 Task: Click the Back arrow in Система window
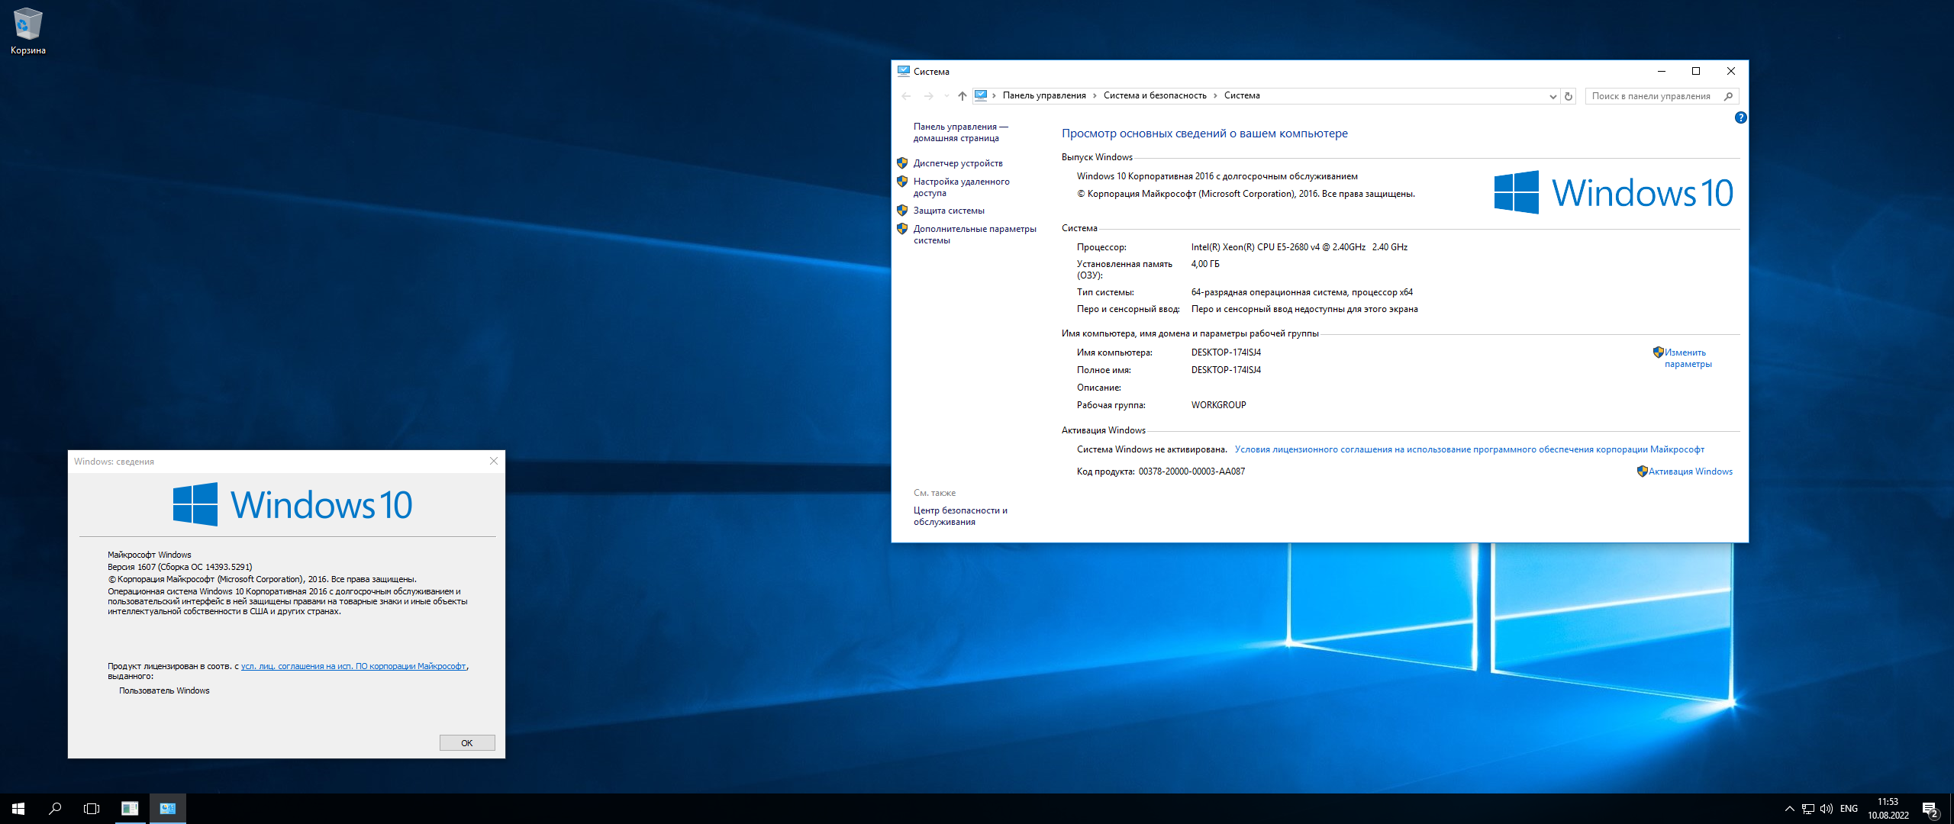[907, 96]
